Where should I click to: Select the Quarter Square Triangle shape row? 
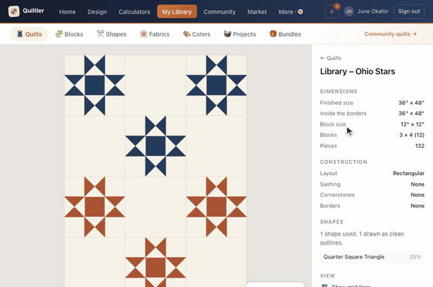tap(372, 257)
